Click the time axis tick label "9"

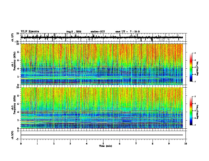point(169,144)
